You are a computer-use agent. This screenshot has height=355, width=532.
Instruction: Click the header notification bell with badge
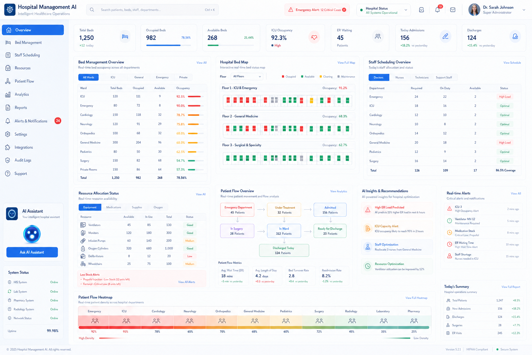[x=437, y=10]
